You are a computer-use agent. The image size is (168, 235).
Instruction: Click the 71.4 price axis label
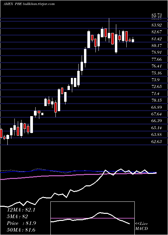coord(155,94)
